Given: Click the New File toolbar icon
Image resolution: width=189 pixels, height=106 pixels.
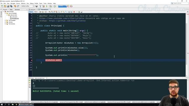Looking at the screenshot, I should click(2, 6).
